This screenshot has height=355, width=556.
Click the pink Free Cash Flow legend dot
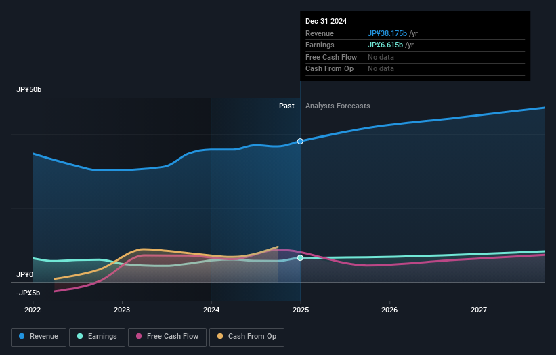(x=139, y=336)
